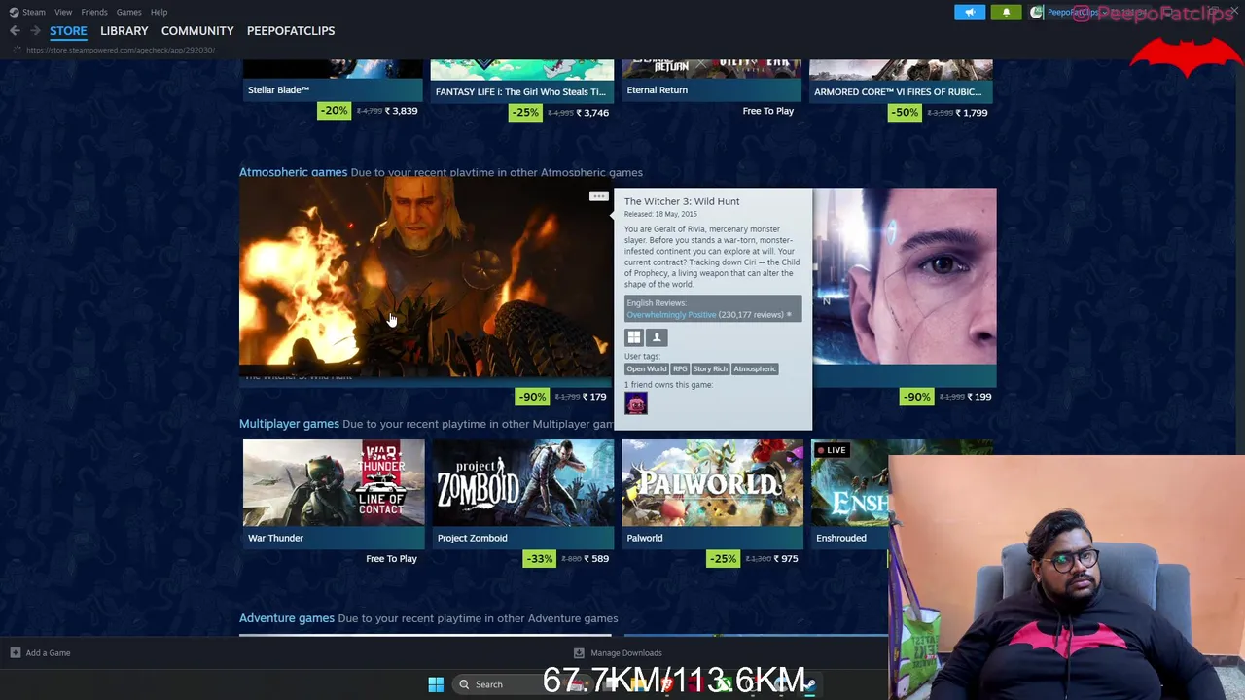
Task: Click the forward navigation arrow
Action: click(35, 31)
